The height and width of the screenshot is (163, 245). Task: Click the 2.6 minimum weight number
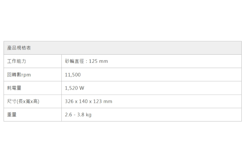click(68, 115)
